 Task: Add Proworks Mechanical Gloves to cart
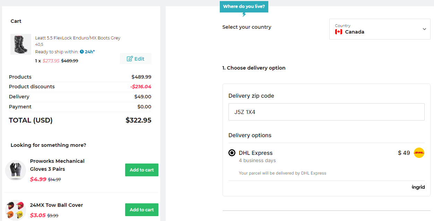(x=142, y=170)
